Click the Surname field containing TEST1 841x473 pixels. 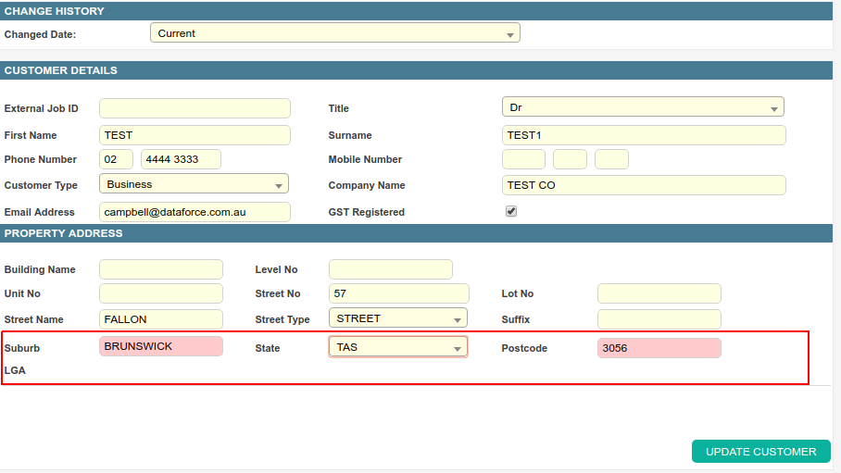click(644, 135)
